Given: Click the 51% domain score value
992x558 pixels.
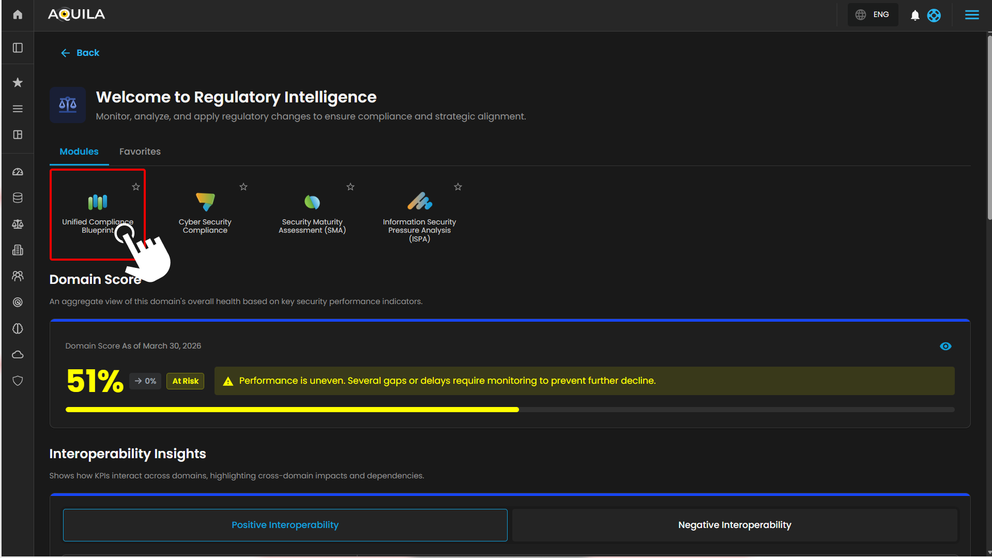Looking at the screenshot, I should pyautogui.click(x=95, y=381).
